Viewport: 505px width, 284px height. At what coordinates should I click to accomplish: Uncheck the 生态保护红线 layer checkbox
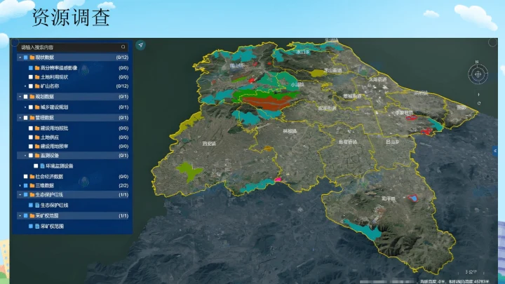tap(32, 205)
